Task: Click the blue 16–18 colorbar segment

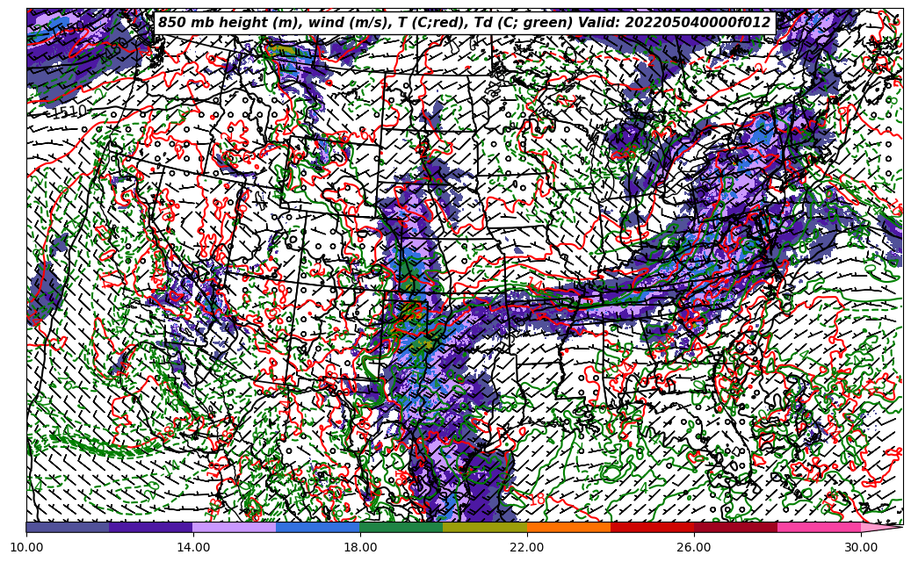Action: click(x=318, y=527)
